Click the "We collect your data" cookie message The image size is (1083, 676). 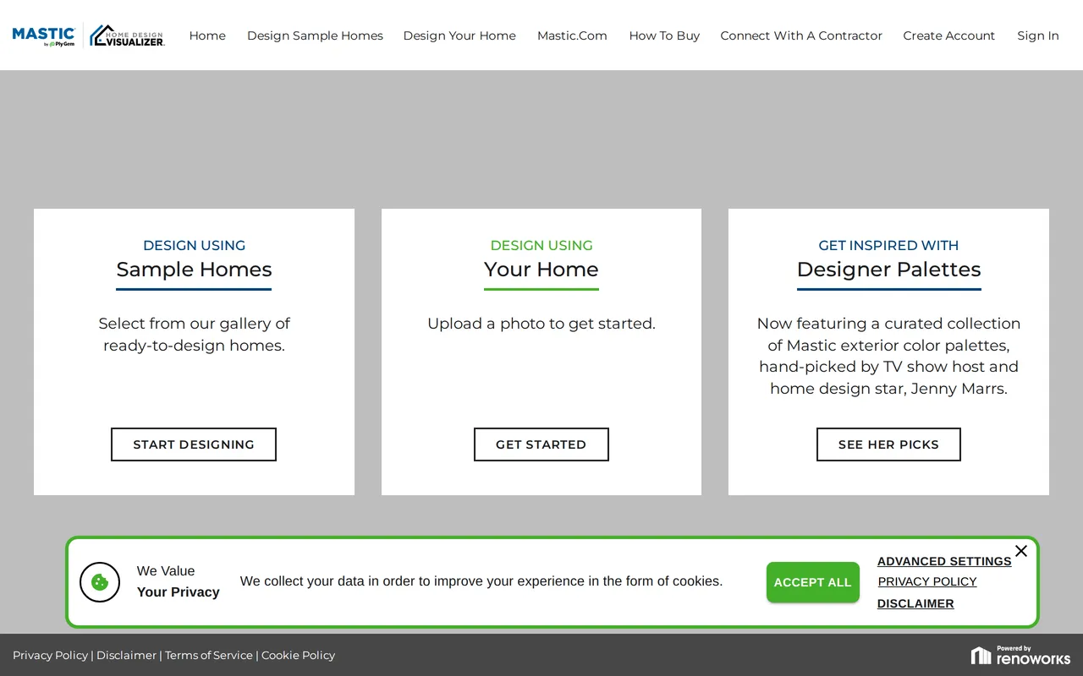481,581
